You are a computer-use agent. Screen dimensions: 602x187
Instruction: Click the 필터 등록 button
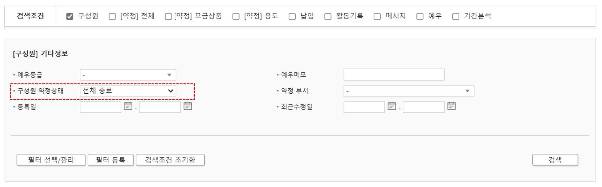(111, 160)
